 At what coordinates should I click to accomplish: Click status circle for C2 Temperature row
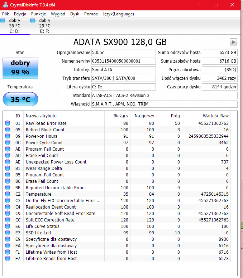(x=8, y=194)
